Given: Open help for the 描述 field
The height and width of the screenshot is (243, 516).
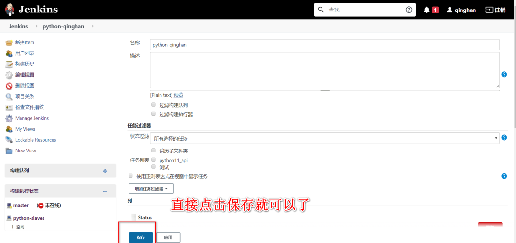Looking at the screenshot, I should (504, 74).
